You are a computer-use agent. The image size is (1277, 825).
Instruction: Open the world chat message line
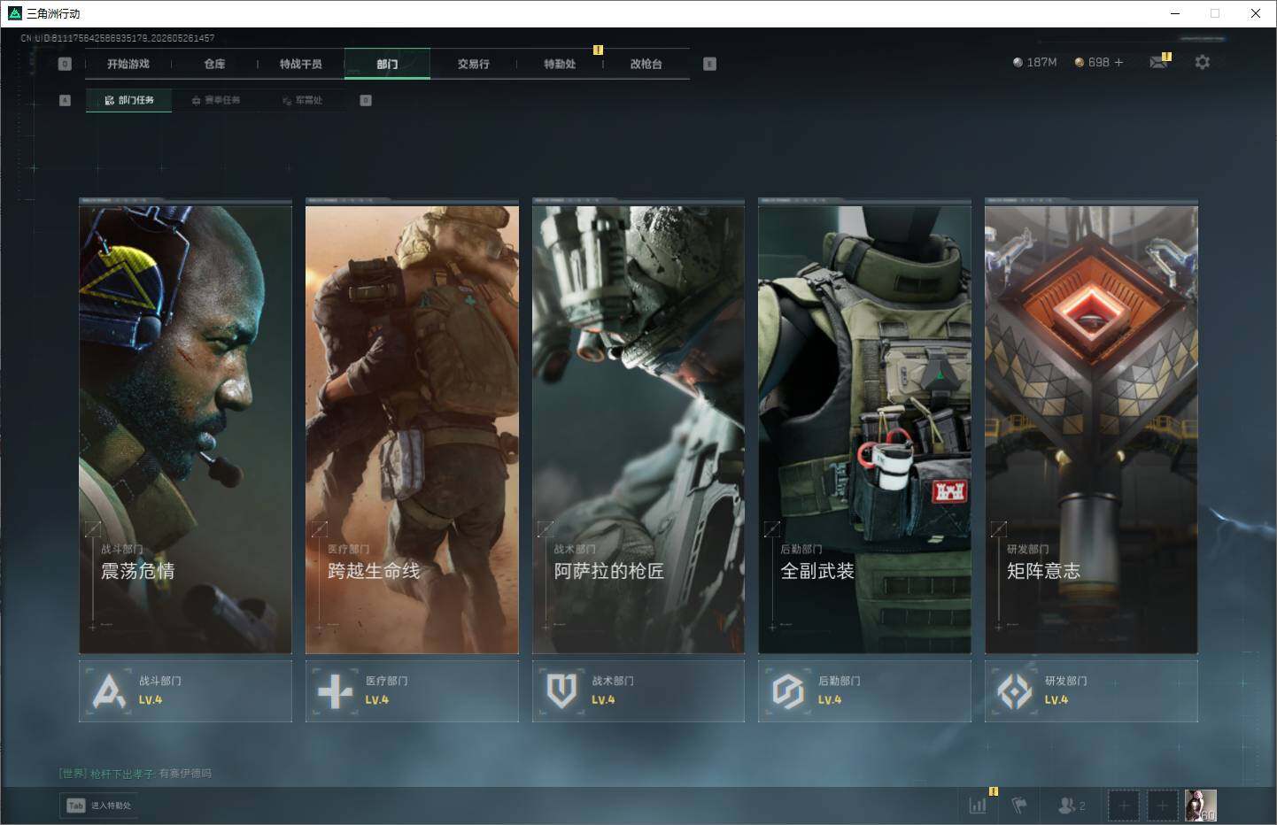click(x=135, y=774)
